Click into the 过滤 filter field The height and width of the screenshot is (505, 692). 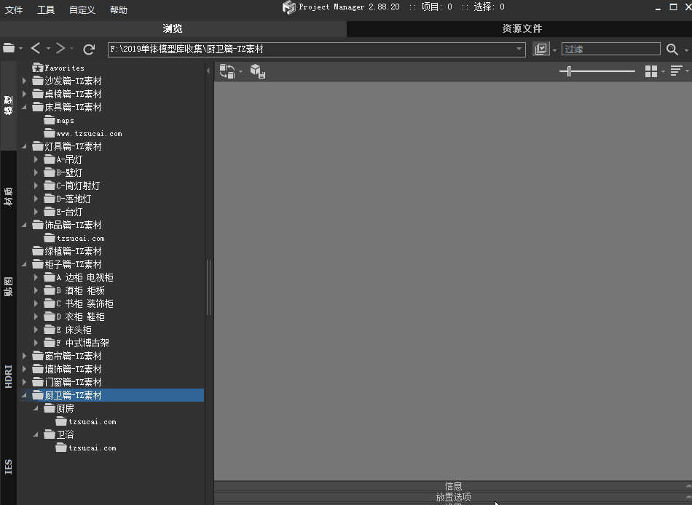pos(611,49)
